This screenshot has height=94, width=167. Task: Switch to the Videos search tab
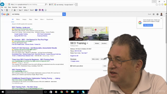18,19
